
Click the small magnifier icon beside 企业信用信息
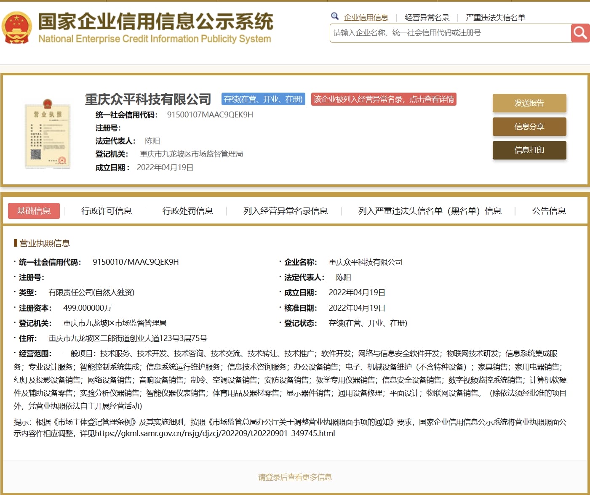335,16
